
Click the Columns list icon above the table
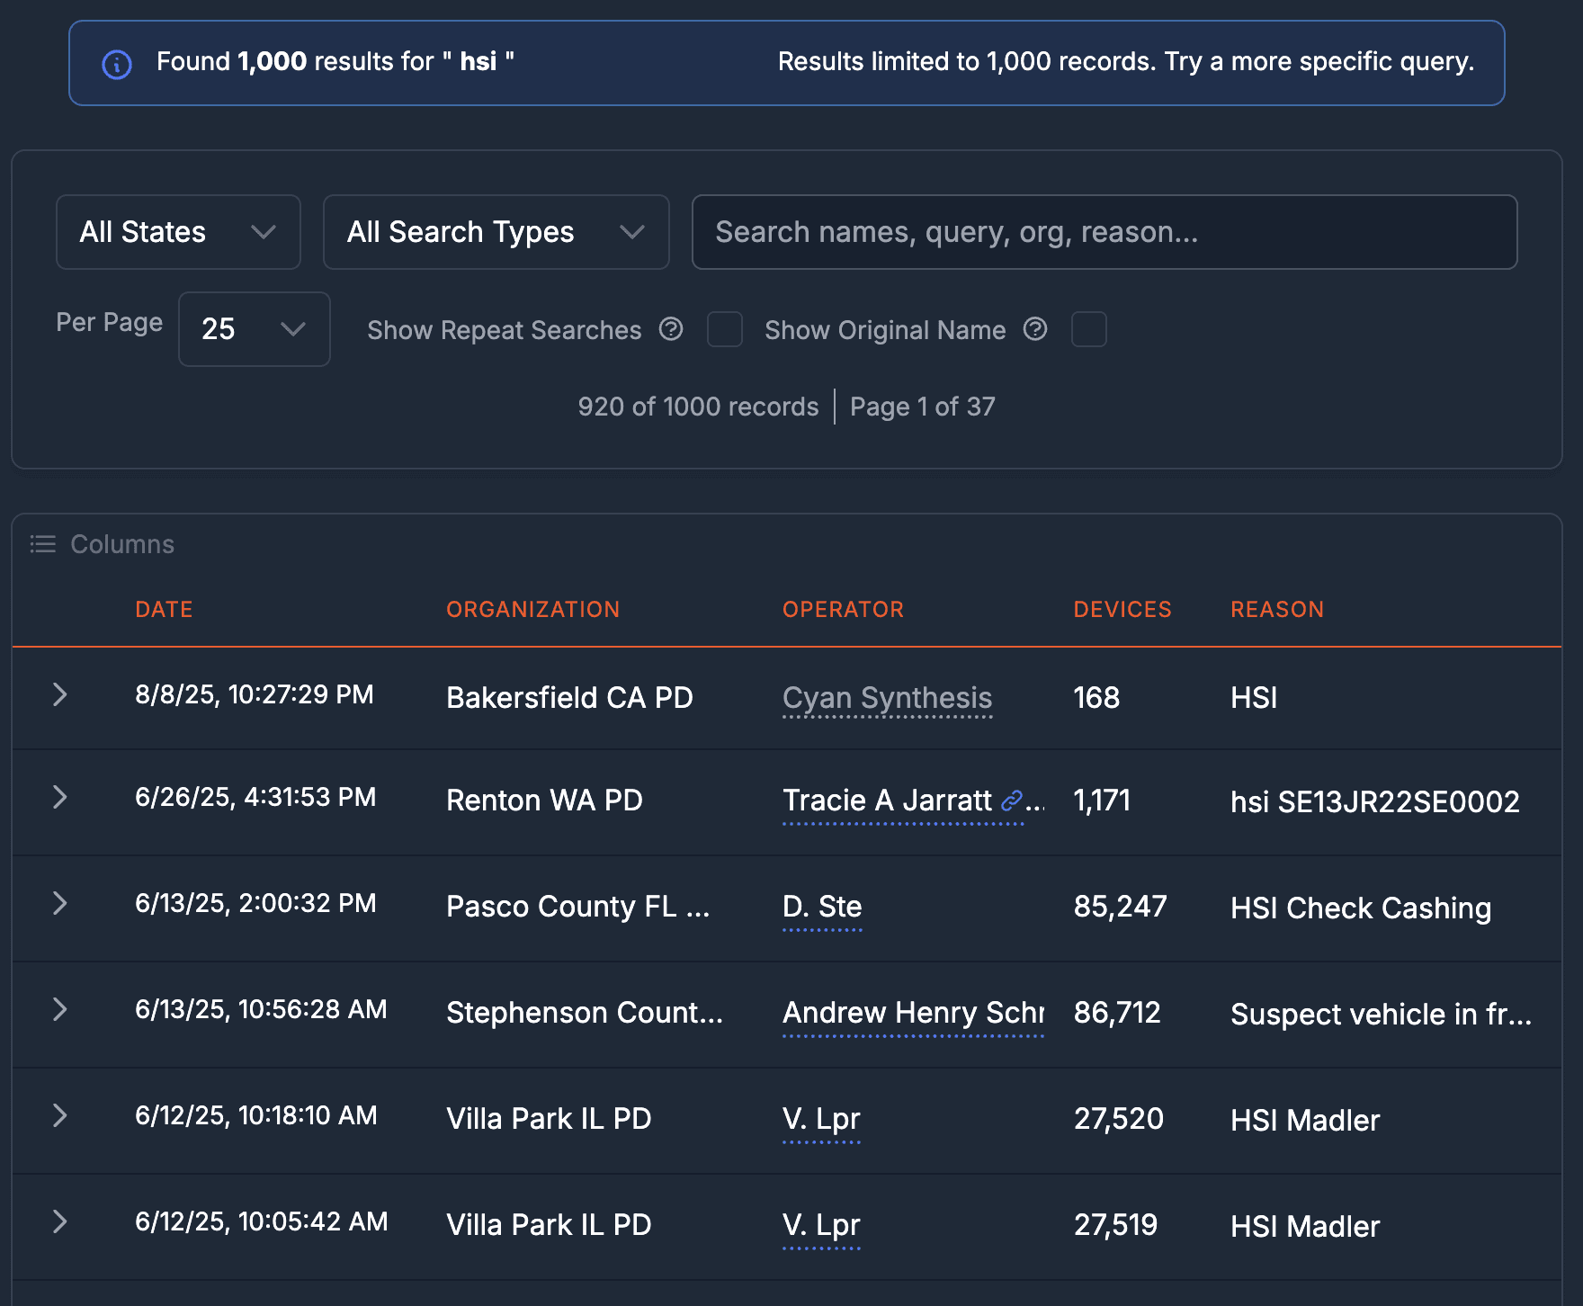(x=42, y=543)
